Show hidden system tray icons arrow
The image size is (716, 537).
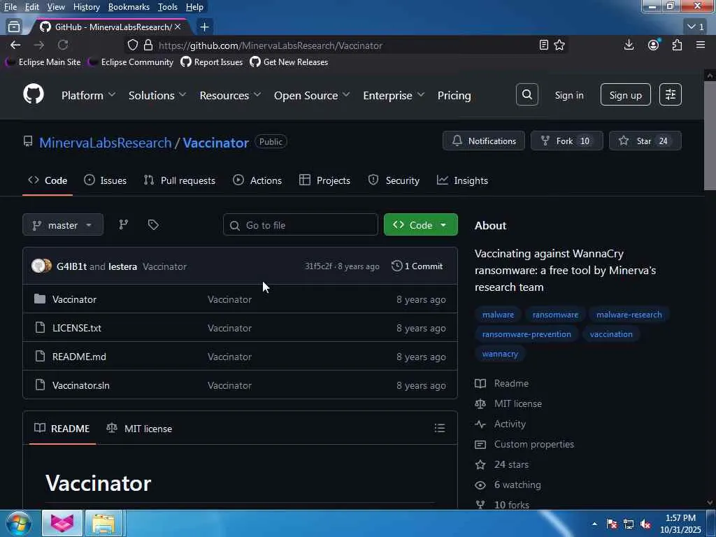tap(594, 524)
